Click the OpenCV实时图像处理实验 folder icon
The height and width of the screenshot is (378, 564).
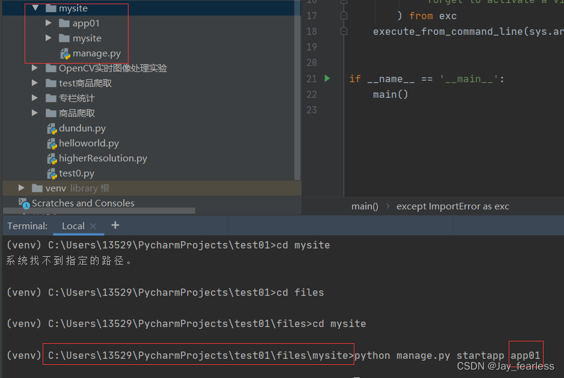click(x=51, y=68)
